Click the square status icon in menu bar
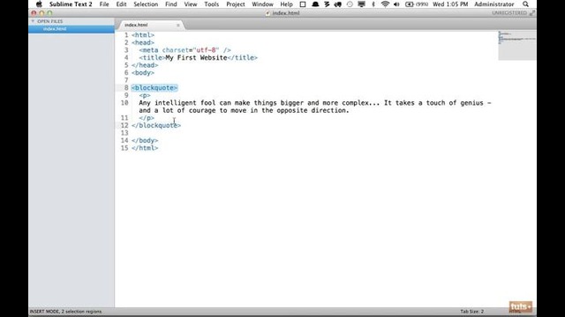 (x=303, y=4)
